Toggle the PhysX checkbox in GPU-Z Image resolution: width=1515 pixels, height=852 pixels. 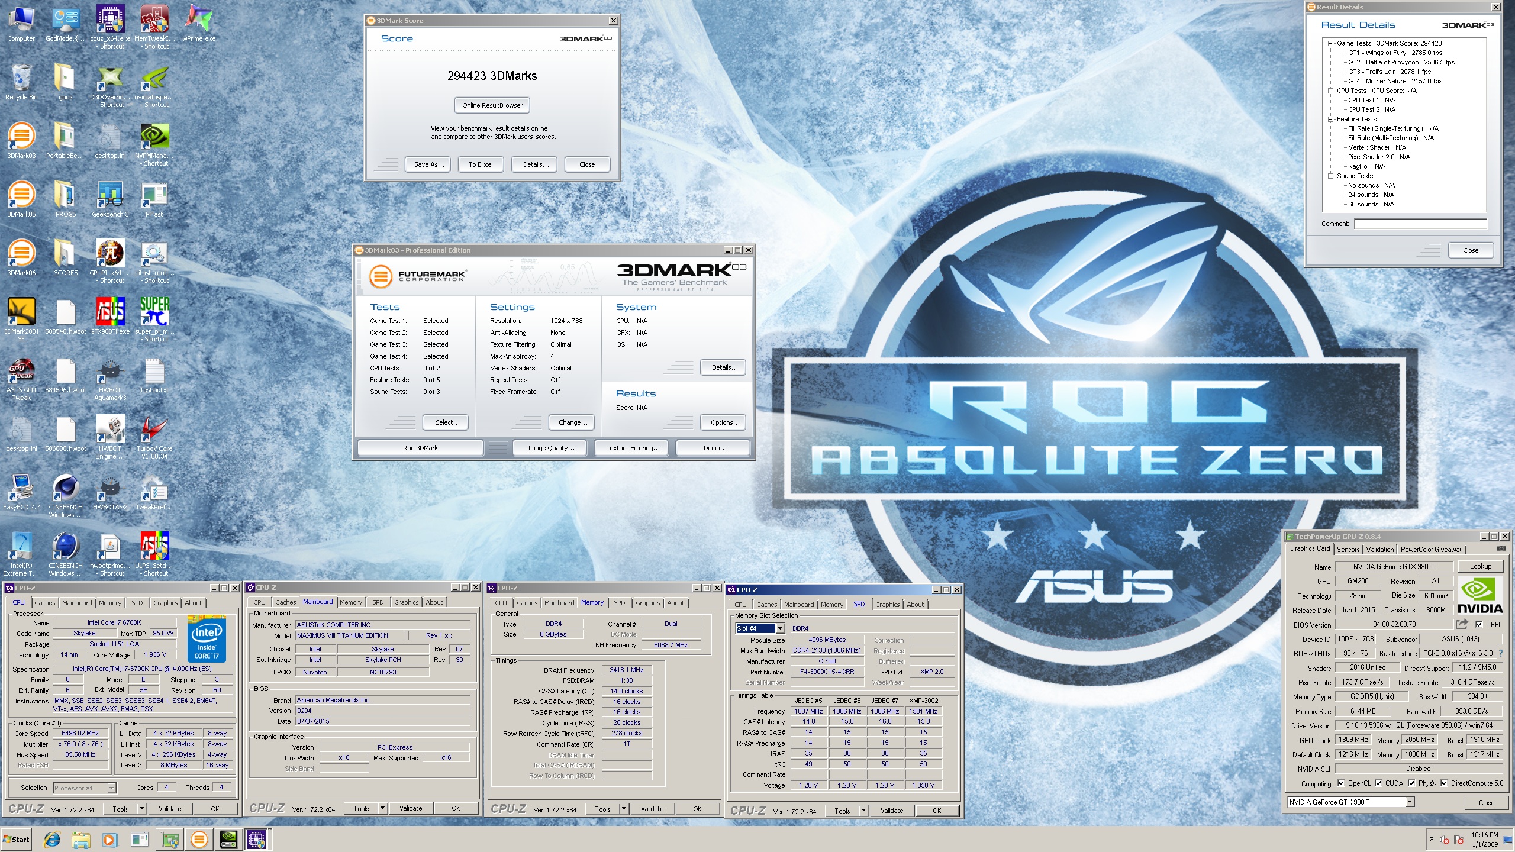1411,783
